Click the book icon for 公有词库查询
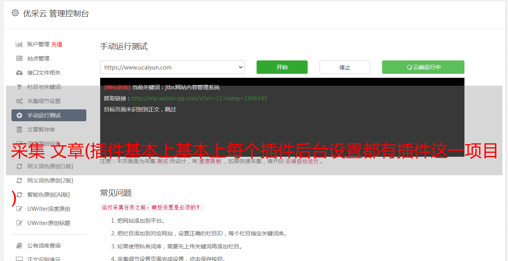508x261 pixels. (x=19, y=246)
